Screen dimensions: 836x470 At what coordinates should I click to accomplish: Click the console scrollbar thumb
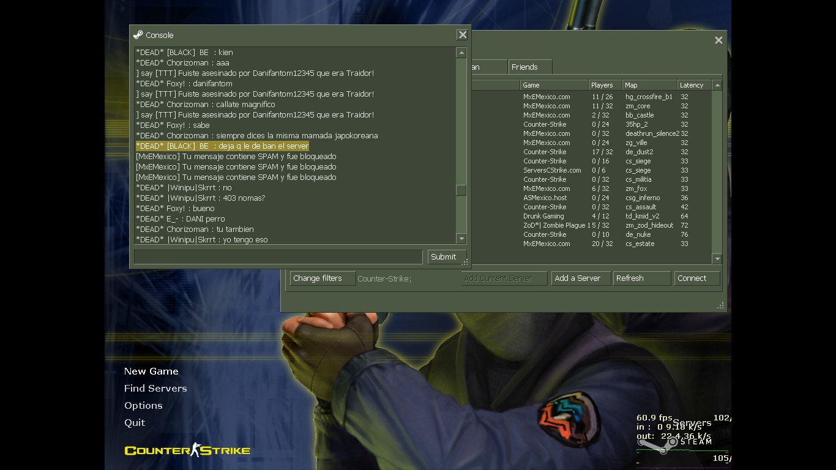pyautogui.click(x=461, y=190)
